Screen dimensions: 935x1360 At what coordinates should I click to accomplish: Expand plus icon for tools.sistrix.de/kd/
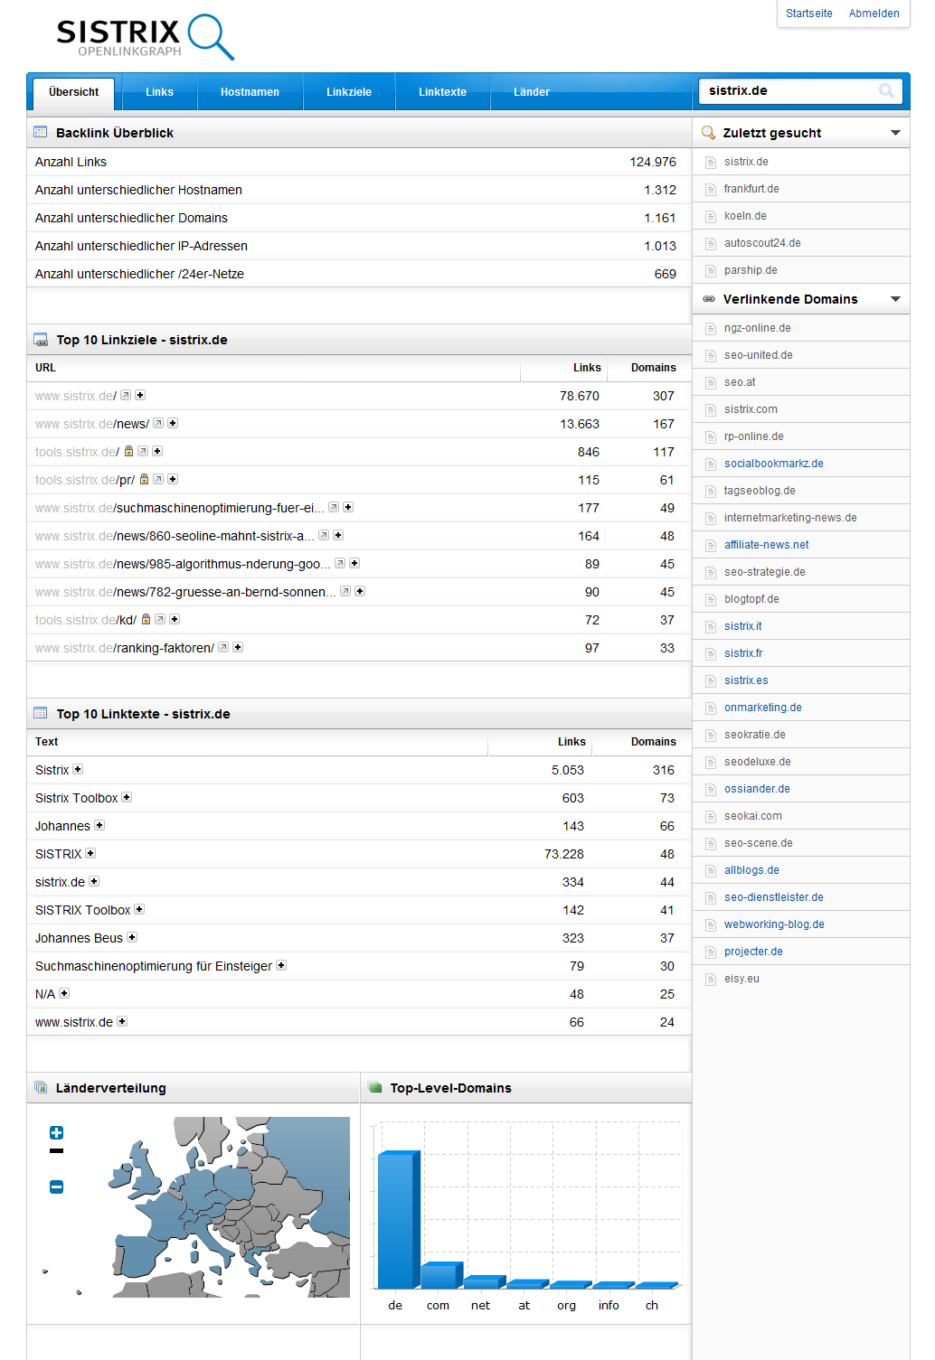point(175,620)
